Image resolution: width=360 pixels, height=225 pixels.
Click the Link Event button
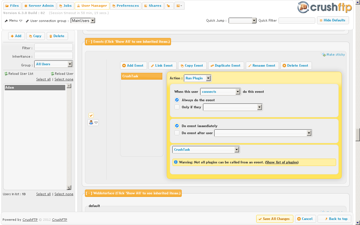[162, 66]
